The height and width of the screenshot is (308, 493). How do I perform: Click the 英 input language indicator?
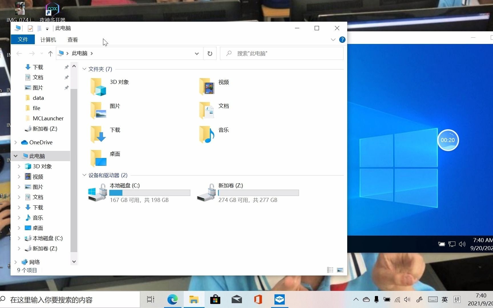pos(445,299)
